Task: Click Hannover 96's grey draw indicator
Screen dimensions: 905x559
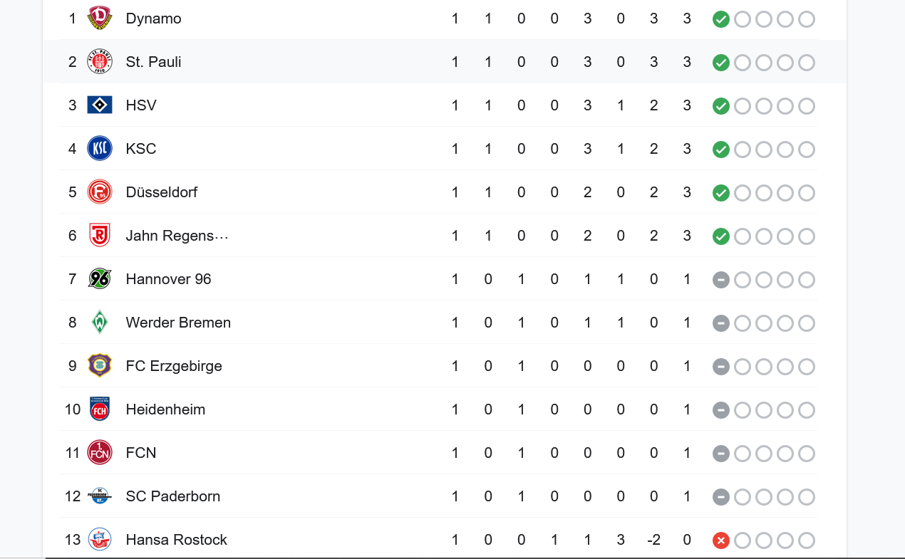Action: (721, 280)
